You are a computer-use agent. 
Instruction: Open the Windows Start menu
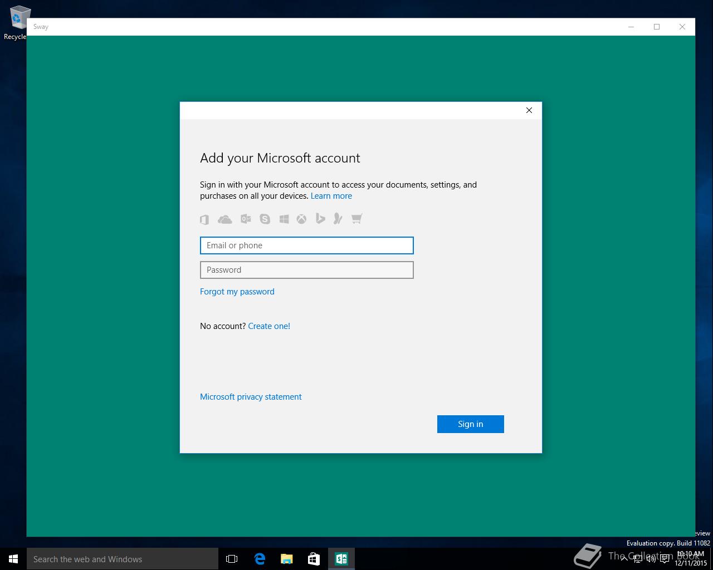13,559
